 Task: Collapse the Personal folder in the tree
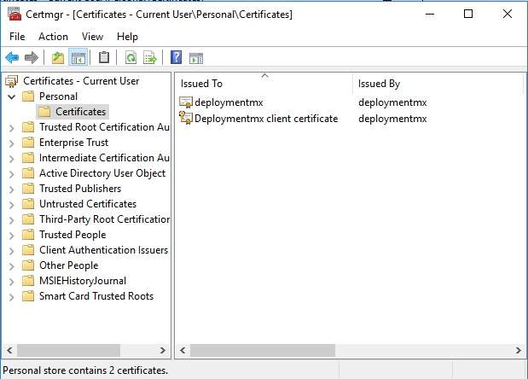click(11, 96)
